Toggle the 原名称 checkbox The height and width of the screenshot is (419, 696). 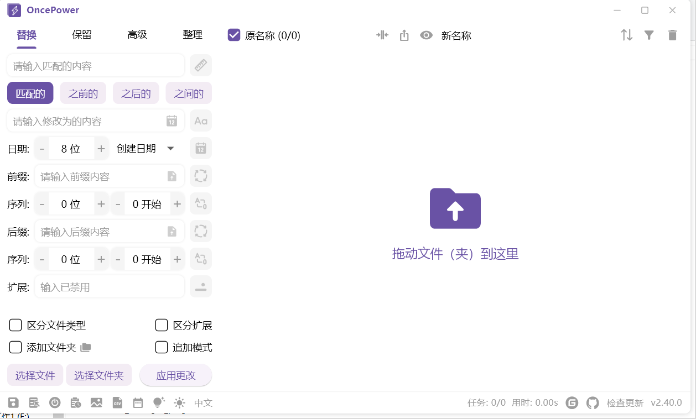tap(233, 35)
